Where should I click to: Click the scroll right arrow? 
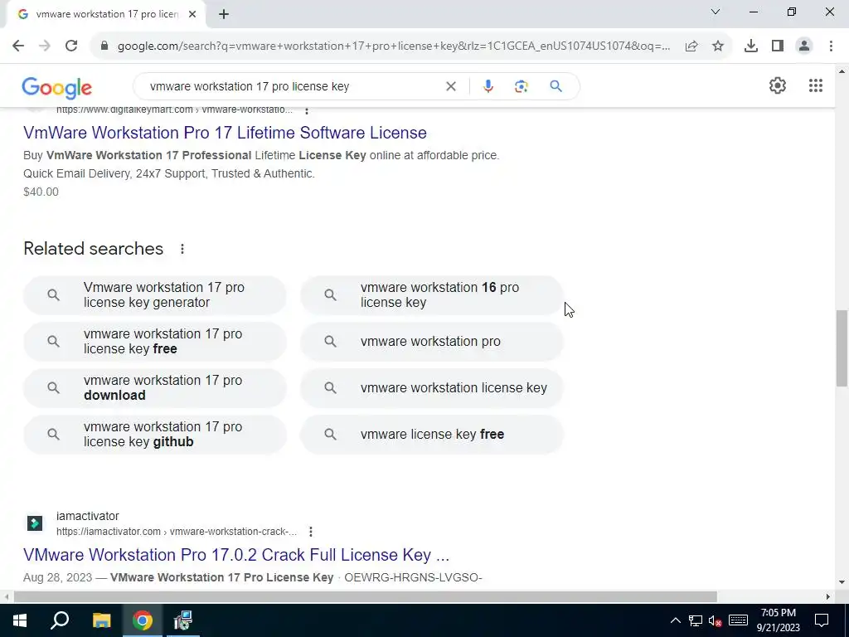click(828, 597)
